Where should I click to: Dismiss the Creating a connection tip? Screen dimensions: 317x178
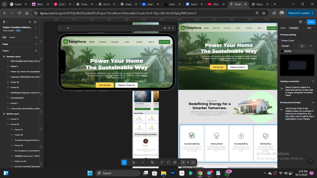(x=313, y=82)
